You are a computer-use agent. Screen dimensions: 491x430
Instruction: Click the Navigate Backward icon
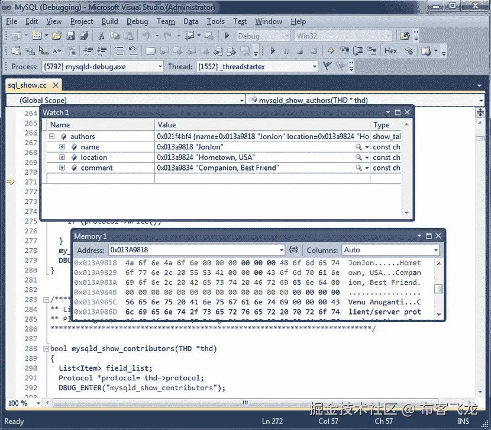tap(190, 36)
